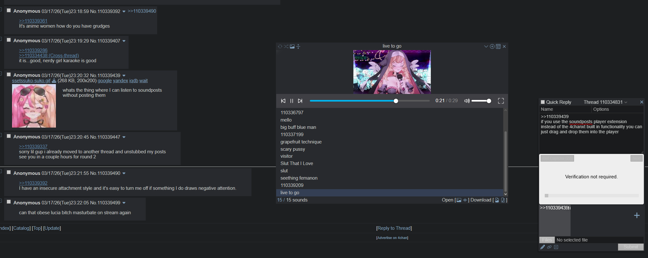Select 'seething femanon' in playlist

tap(390, 178)
